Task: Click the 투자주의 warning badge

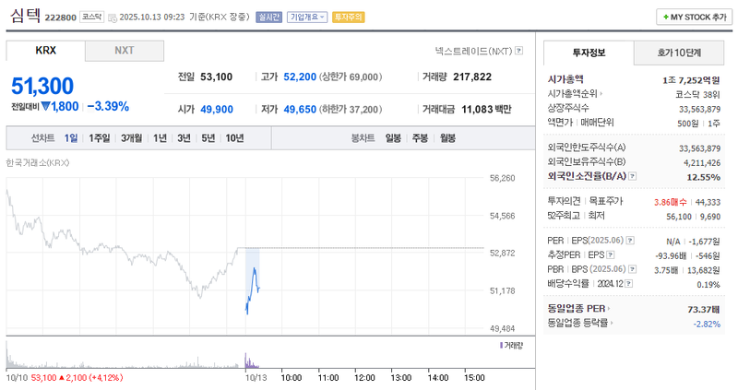Action: 348,18
